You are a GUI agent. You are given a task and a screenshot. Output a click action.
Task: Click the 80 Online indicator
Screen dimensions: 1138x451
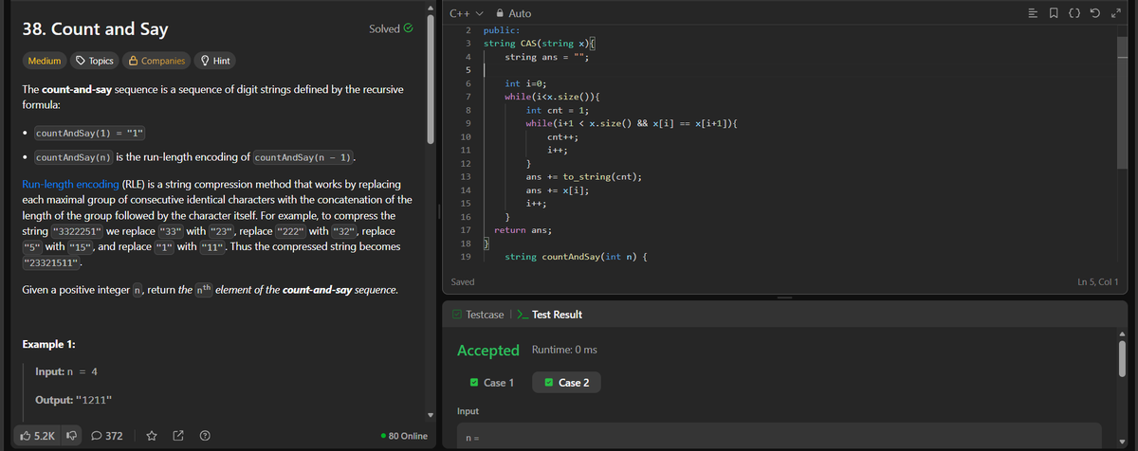pyautogui.click(x=403, y=436)
